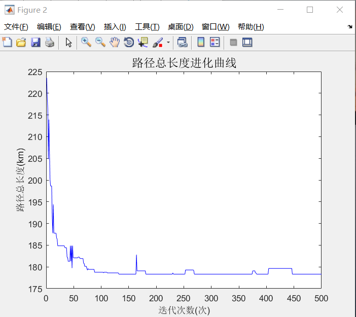The image size is (356, 317).
Task: Open the 桌面(D) menu
Action: pos(181,27)
